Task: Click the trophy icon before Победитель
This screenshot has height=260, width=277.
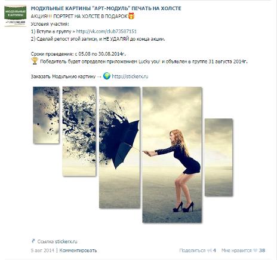Action: click(x=35, y=61)
